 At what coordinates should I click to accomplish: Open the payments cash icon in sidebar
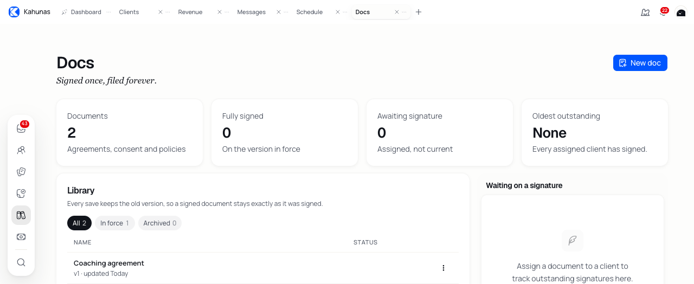21,237
